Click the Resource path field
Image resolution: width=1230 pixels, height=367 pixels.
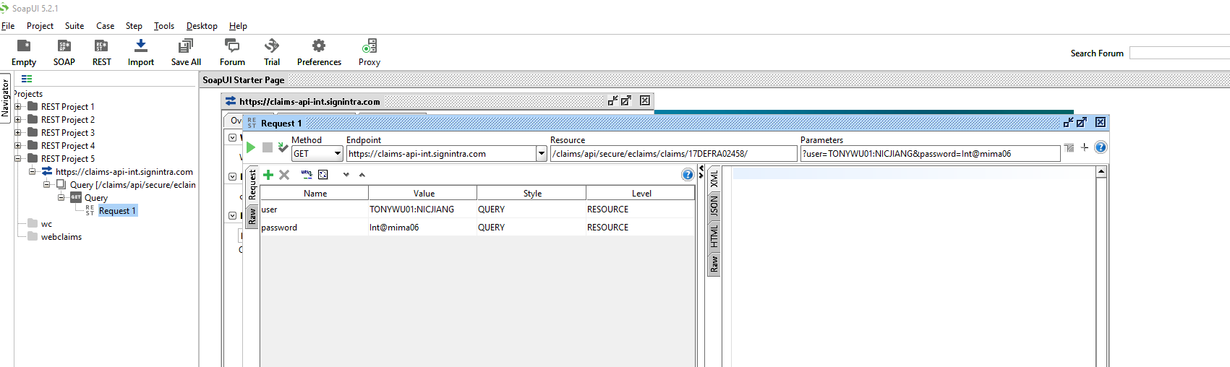point(673,154)
